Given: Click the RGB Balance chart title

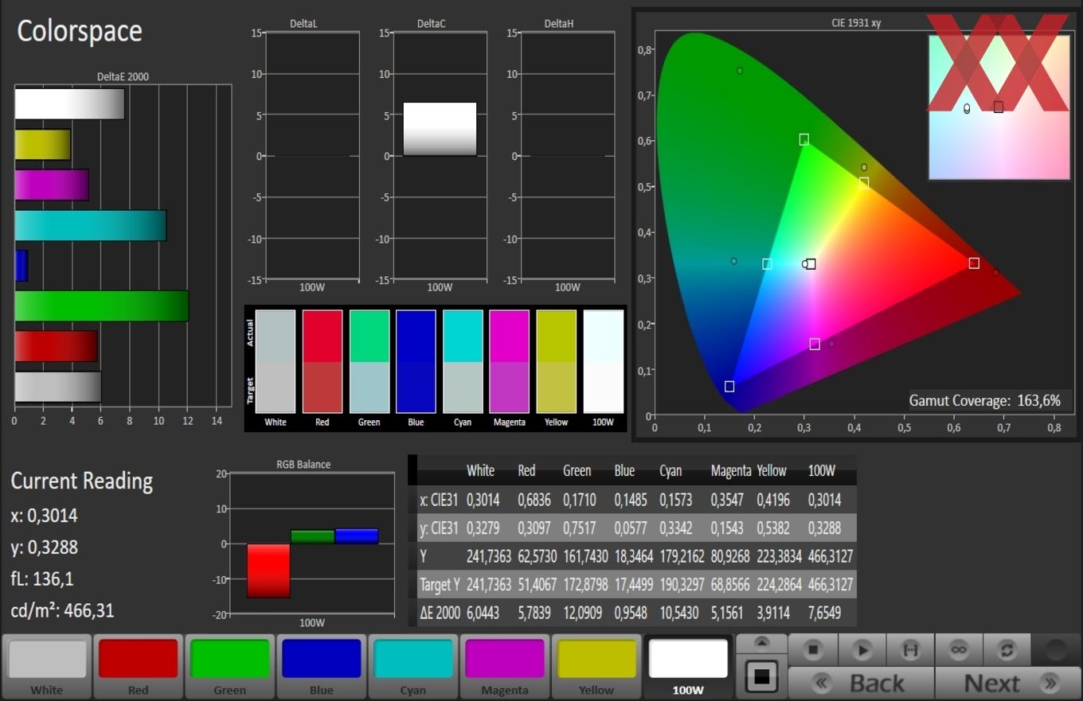Looking at the screenshot, I should 303,465.
